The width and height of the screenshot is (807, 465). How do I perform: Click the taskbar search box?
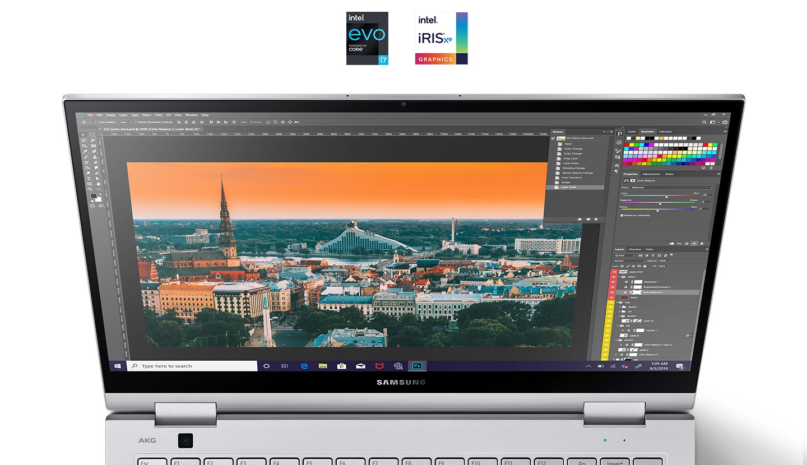click(192, 366)
